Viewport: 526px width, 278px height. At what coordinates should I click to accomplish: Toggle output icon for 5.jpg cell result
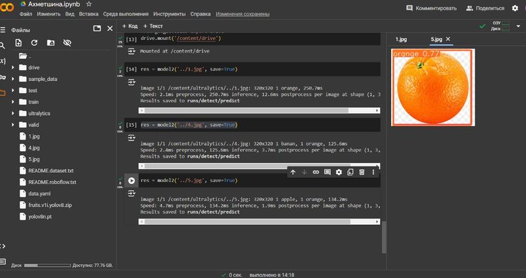(131, 193)
